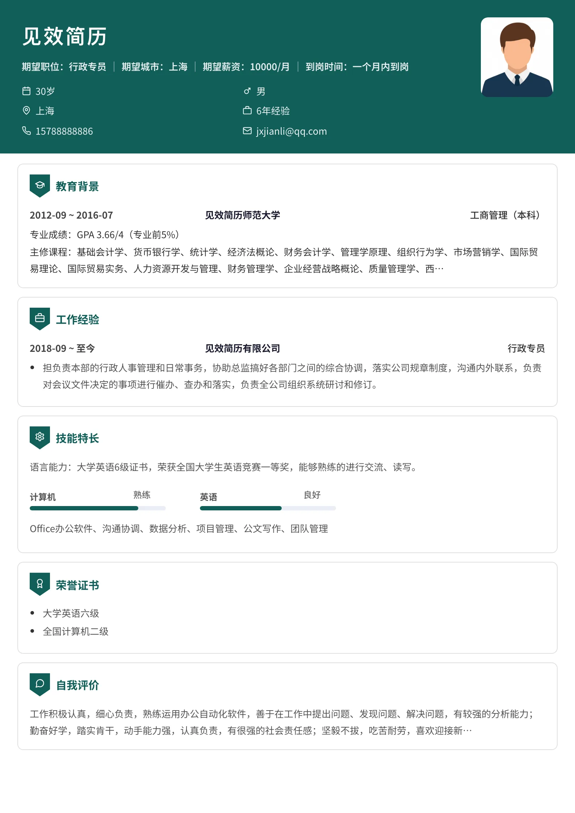Click the award ribbon badge for 荣誉证书
The height and width of the screenshot is (813, 575).
(x=40, y=584)
